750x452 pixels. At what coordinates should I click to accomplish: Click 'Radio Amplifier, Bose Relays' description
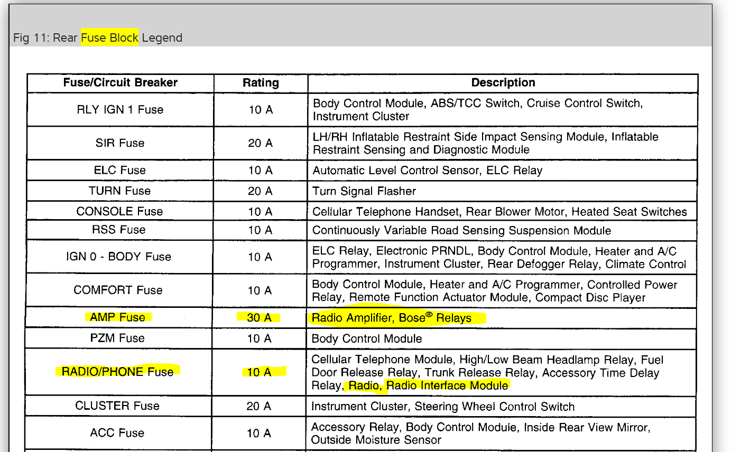tap(392, 317)
